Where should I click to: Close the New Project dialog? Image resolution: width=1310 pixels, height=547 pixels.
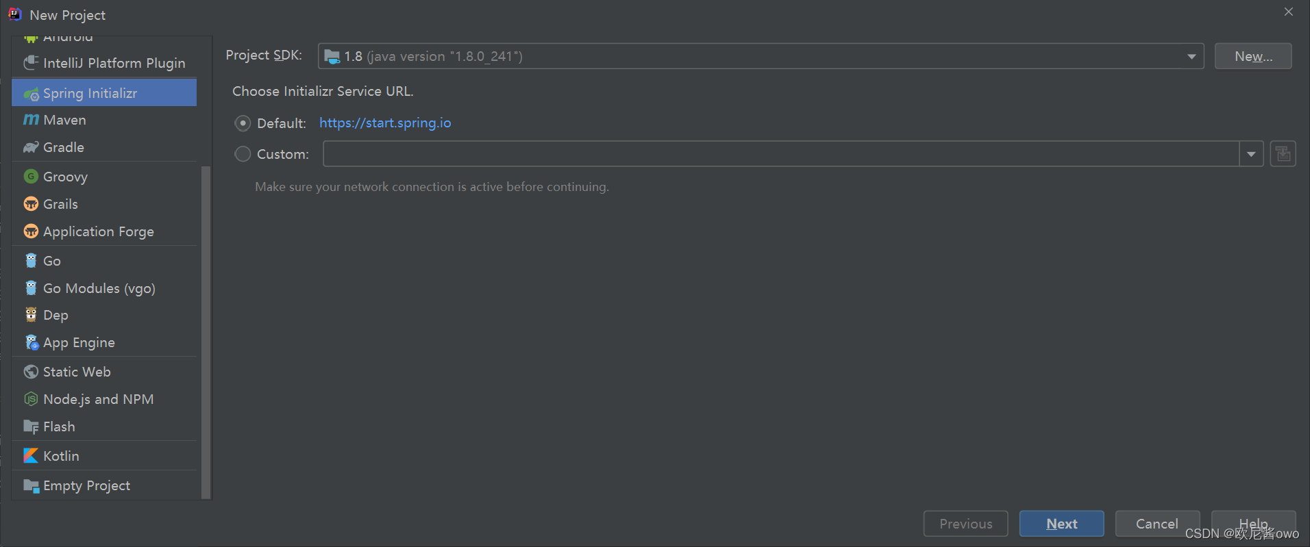point(1289,12)
